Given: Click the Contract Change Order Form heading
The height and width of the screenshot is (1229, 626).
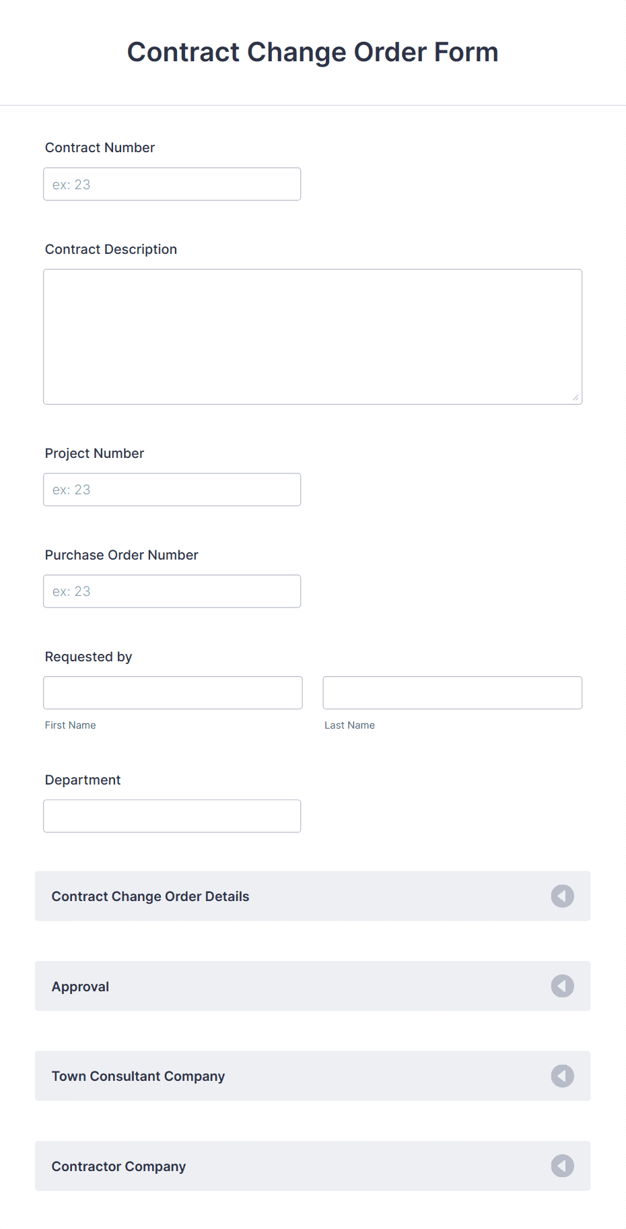Looking at the screenshot, I should pyautogui.click(x=313, y=52).
